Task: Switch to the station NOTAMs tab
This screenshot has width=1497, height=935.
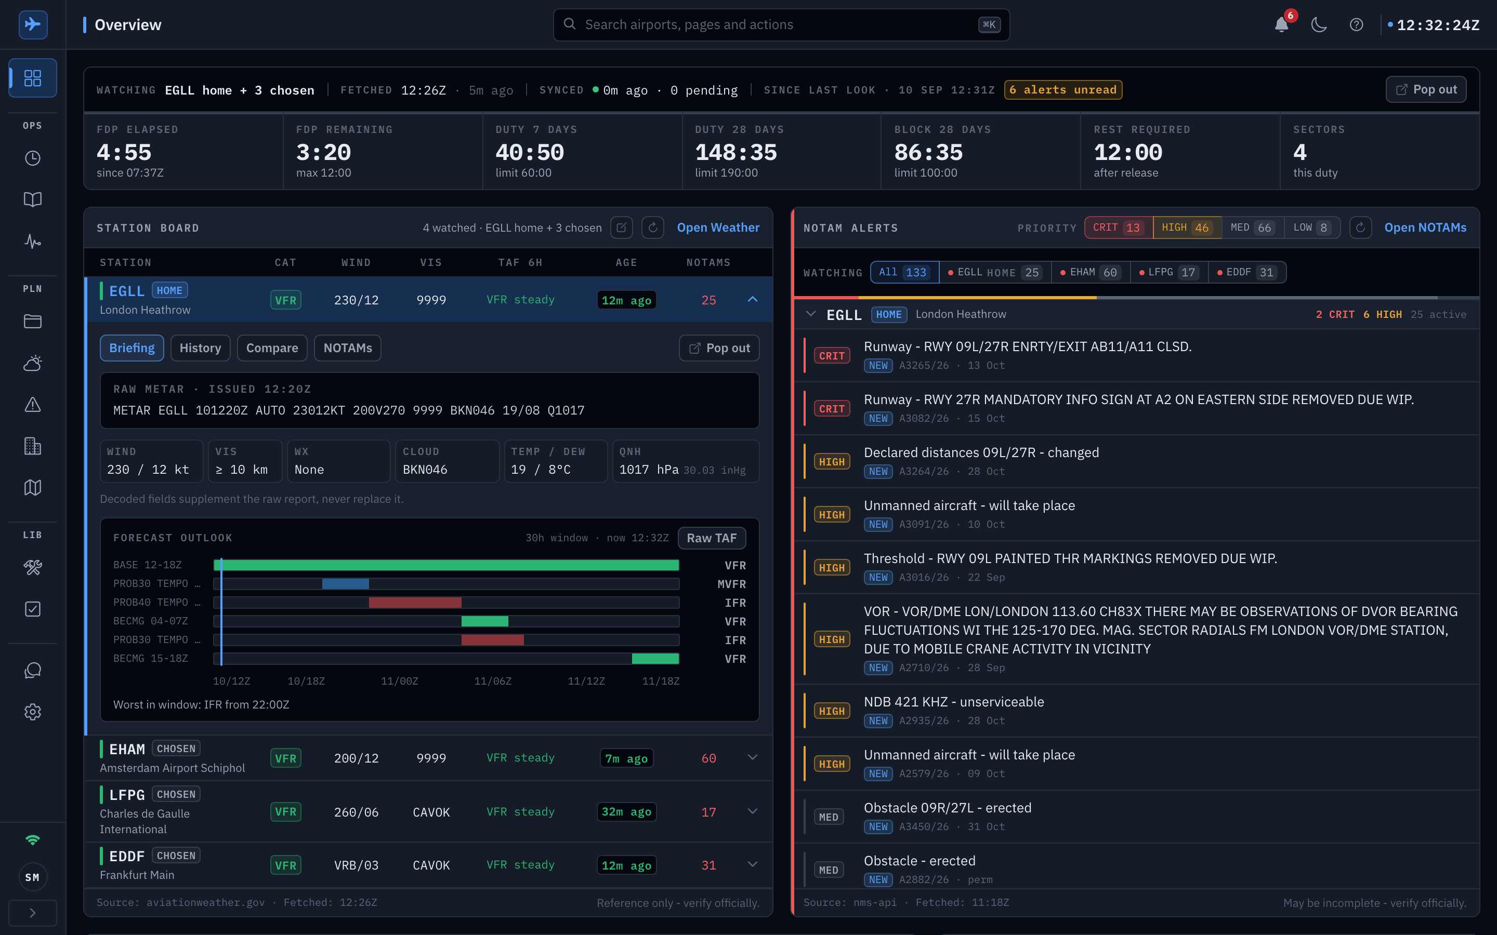Action: point(348,348)
